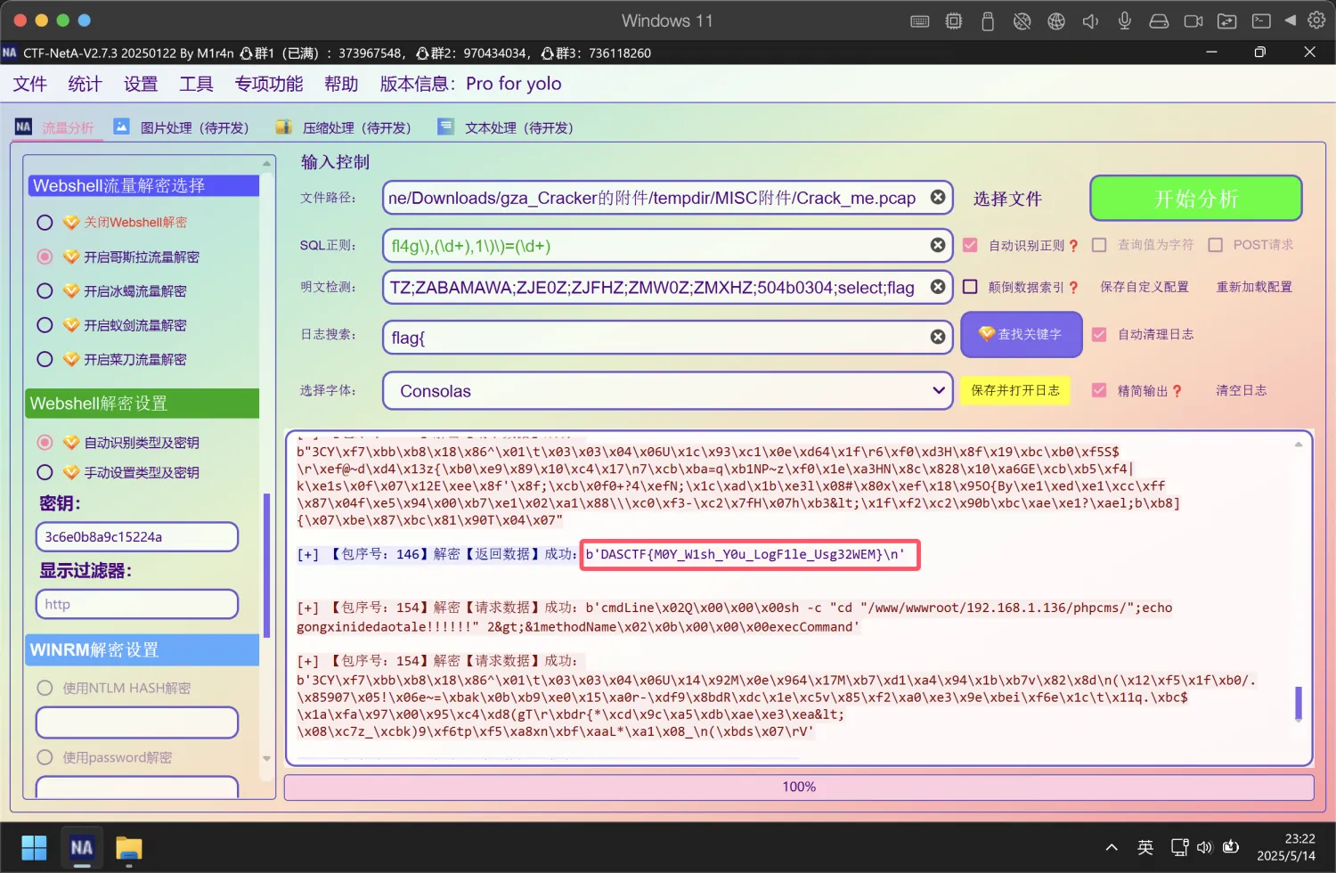
Task: Select 开启冰蝎流量解密 radio option
Action: pos(45,290)
